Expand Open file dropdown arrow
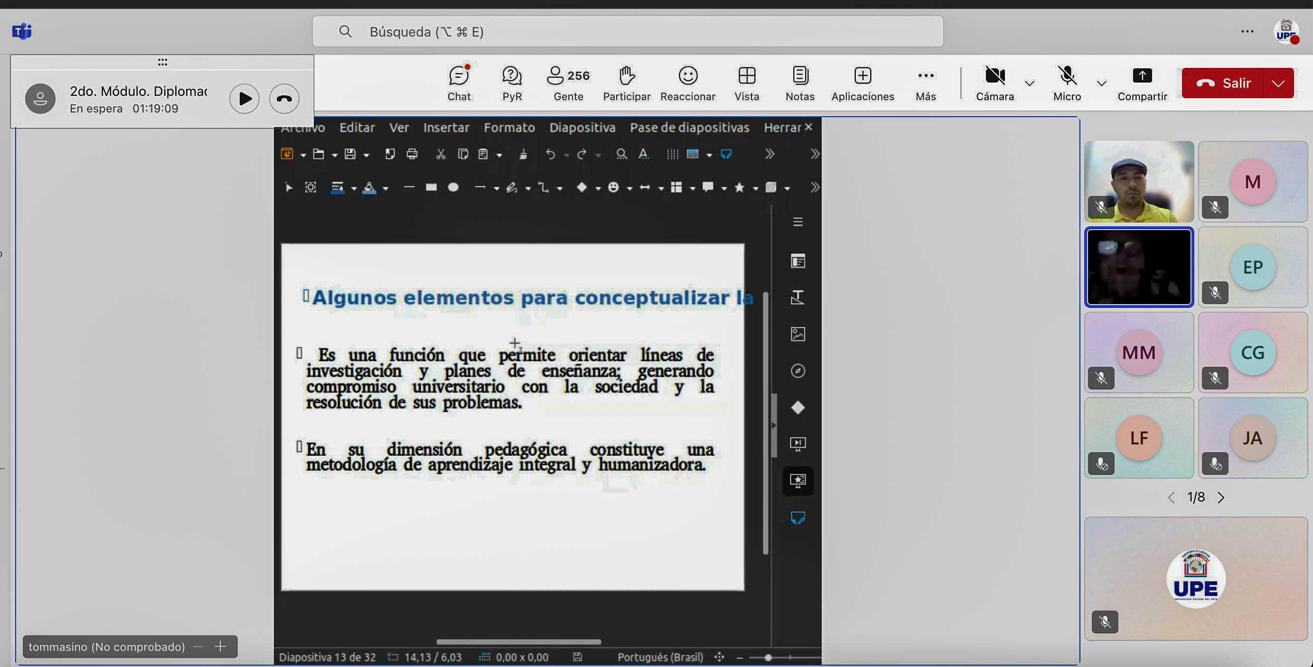 point(334,155)
